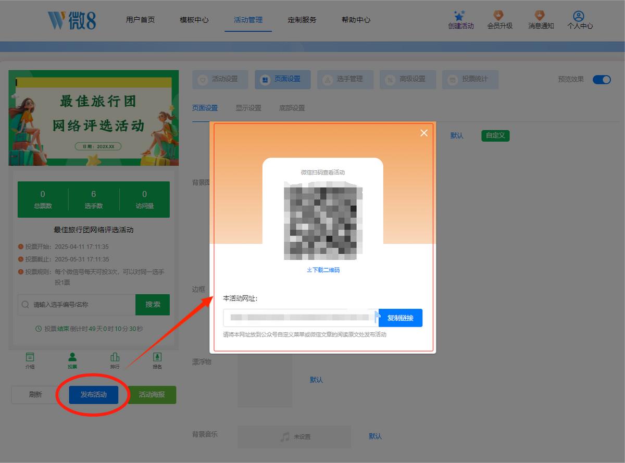Choose 默认 for 背景音乐
Screen dimensions: 625x463
click(x=375, y=436)
